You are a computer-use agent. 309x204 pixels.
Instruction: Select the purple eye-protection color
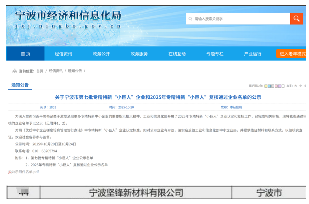(280, 86)
